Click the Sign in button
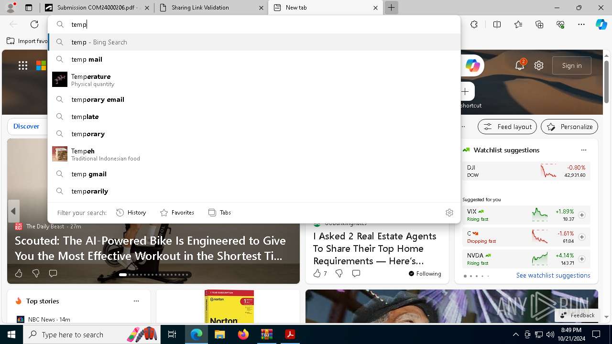This screenshot has height=344, width=612. (x=572, y=65)
